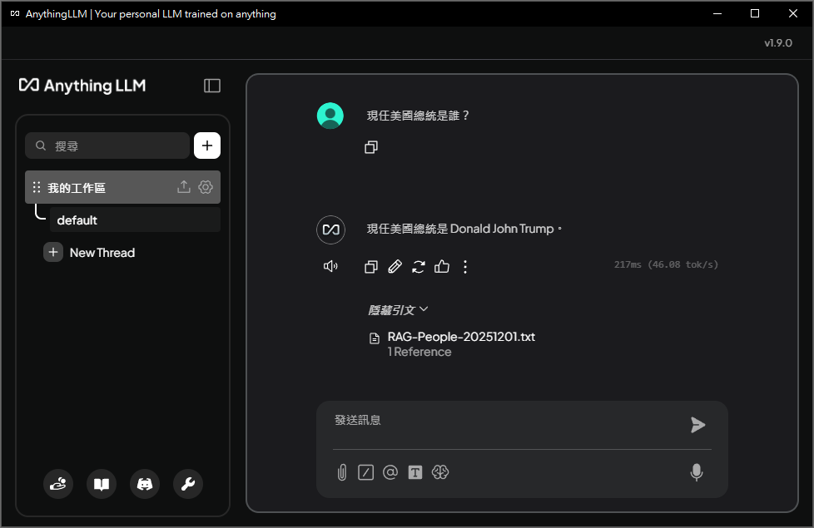
Task: Open settings gear for 我的工作區
Action: click(x=206, y=187)
